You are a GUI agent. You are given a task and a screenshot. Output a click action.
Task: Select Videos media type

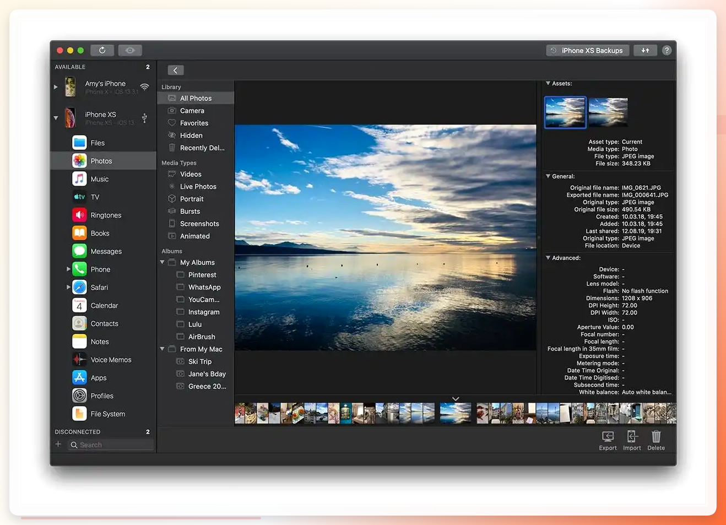click(196, 174)
